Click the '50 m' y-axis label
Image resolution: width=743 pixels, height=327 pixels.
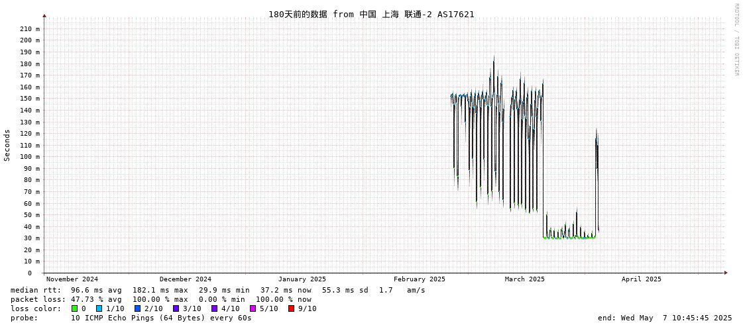tap(32, 215)
